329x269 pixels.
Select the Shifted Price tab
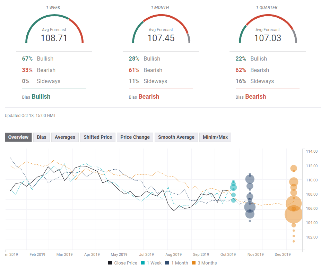pos(97,137)
